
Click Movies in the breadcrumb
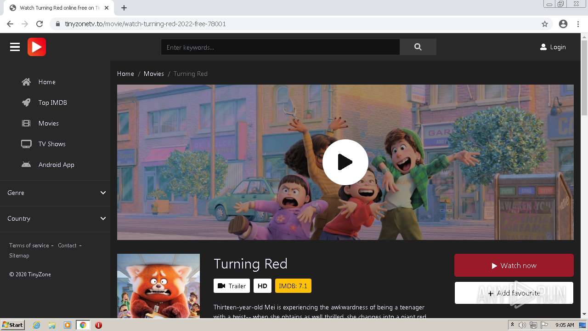click(x=154, y=74)
